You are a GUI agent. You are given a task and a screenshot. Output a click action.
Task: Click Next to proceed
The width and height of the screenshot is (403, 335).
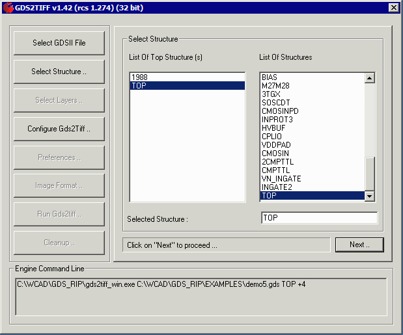(x=359, y=245)
